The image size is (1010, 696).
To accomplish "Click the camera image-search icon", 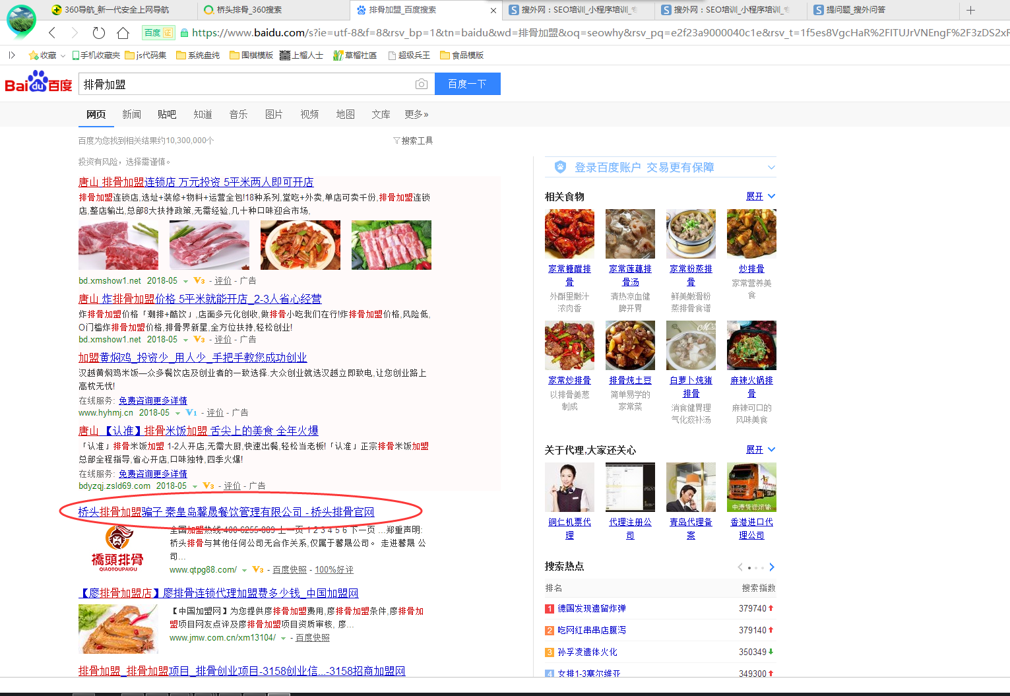I will tap(422, 84).
